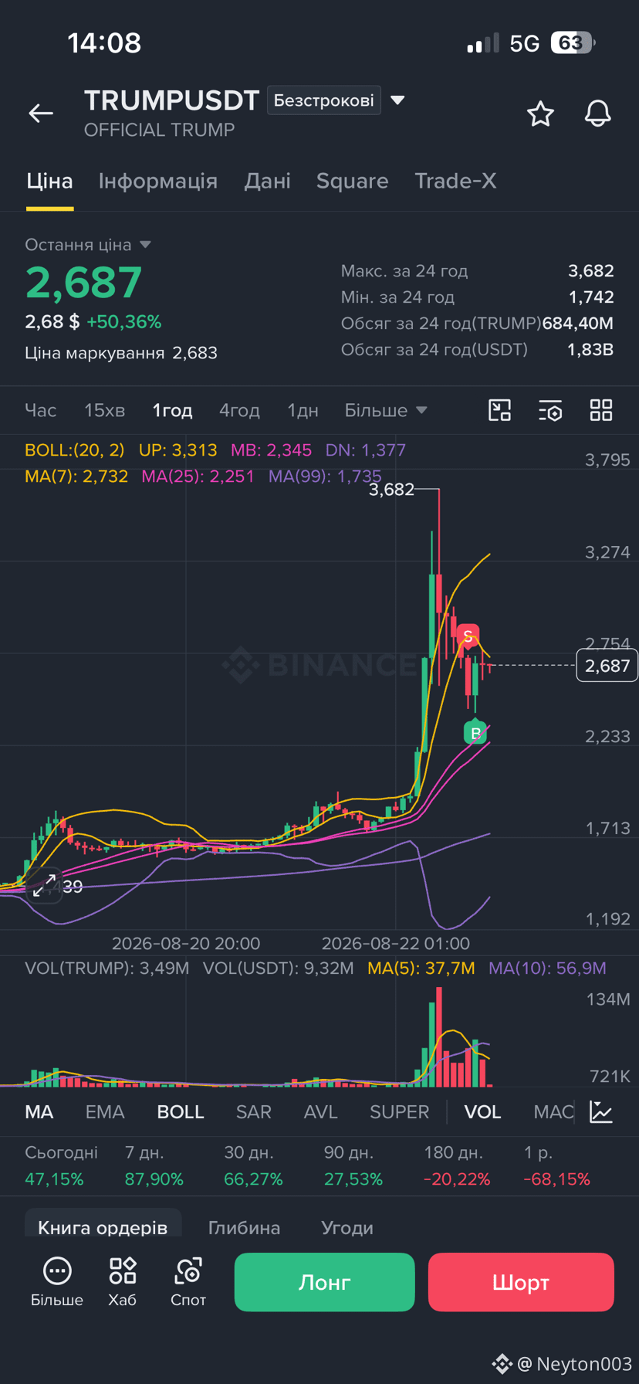639x1384 pixels.
Task: Tap the green Лонг button
Action: coord(325,1282)
